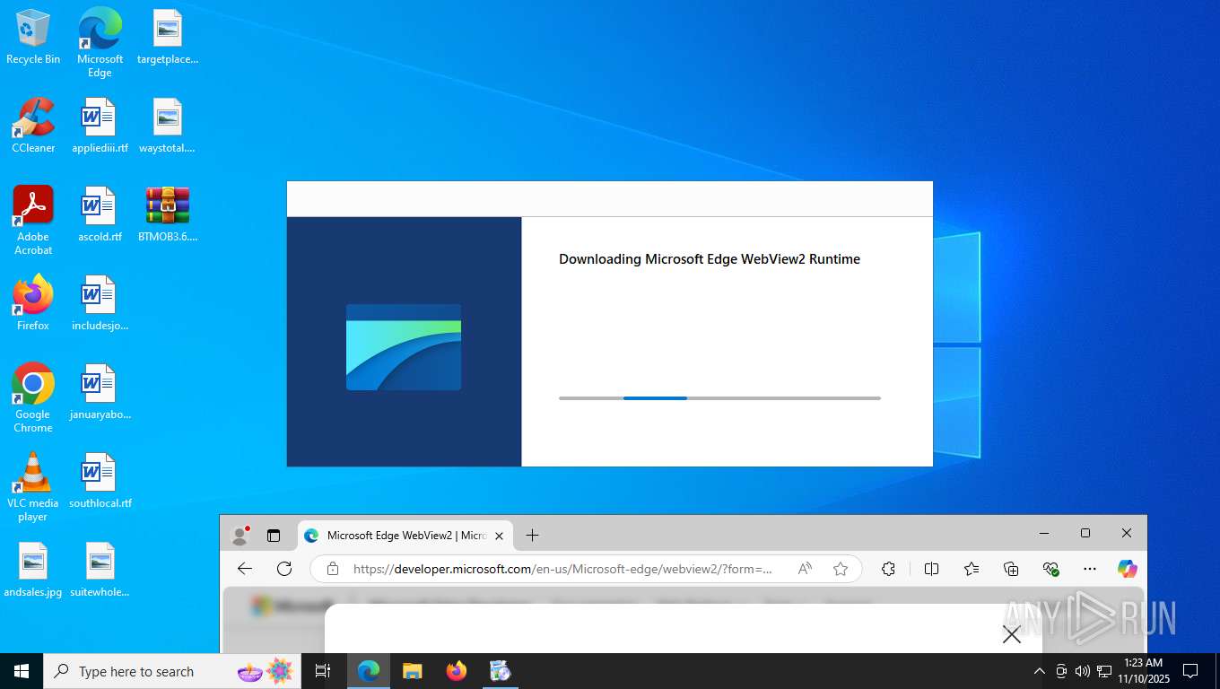Select the waystotal image file icon
This screenshot has height=689, width=1220.
point(167,126)
